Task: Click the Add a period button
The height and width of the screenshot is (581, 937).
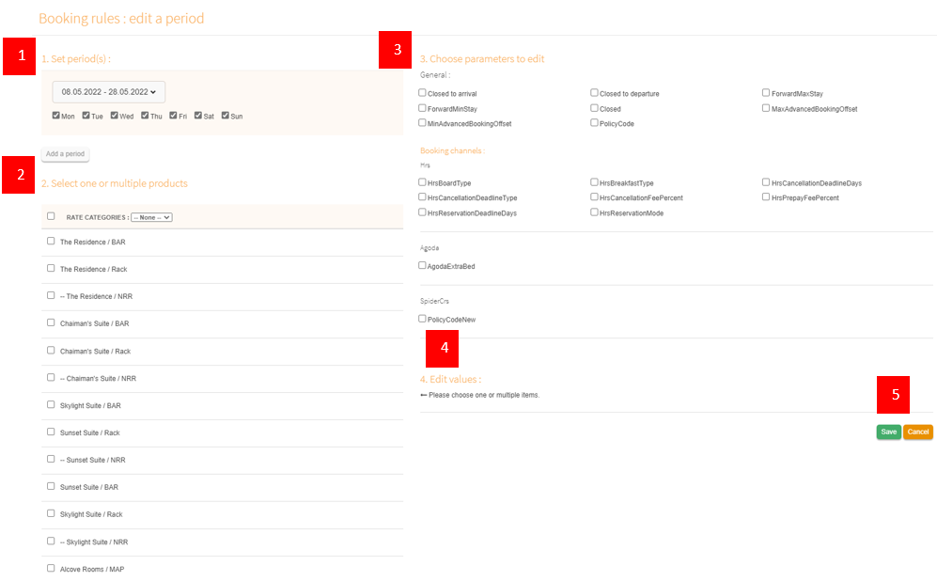Action: (65, 154)
